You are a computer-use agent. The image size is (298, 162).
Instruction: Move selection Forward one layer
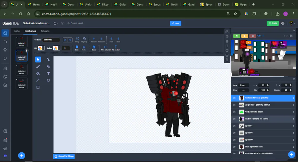[x=94, y=40]
